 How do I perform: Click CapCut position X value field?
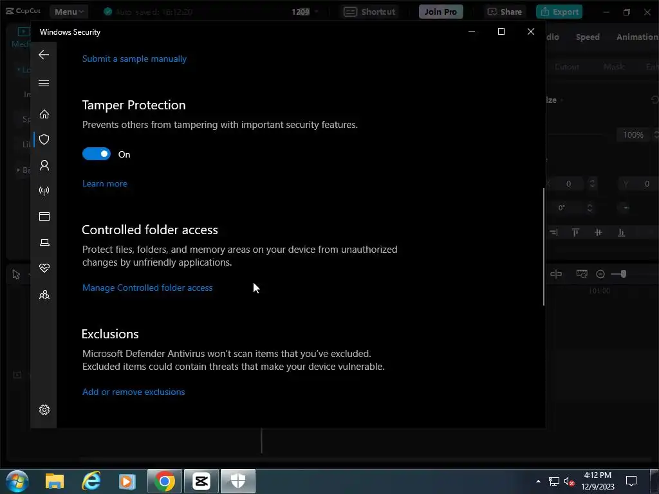[568, 183]
